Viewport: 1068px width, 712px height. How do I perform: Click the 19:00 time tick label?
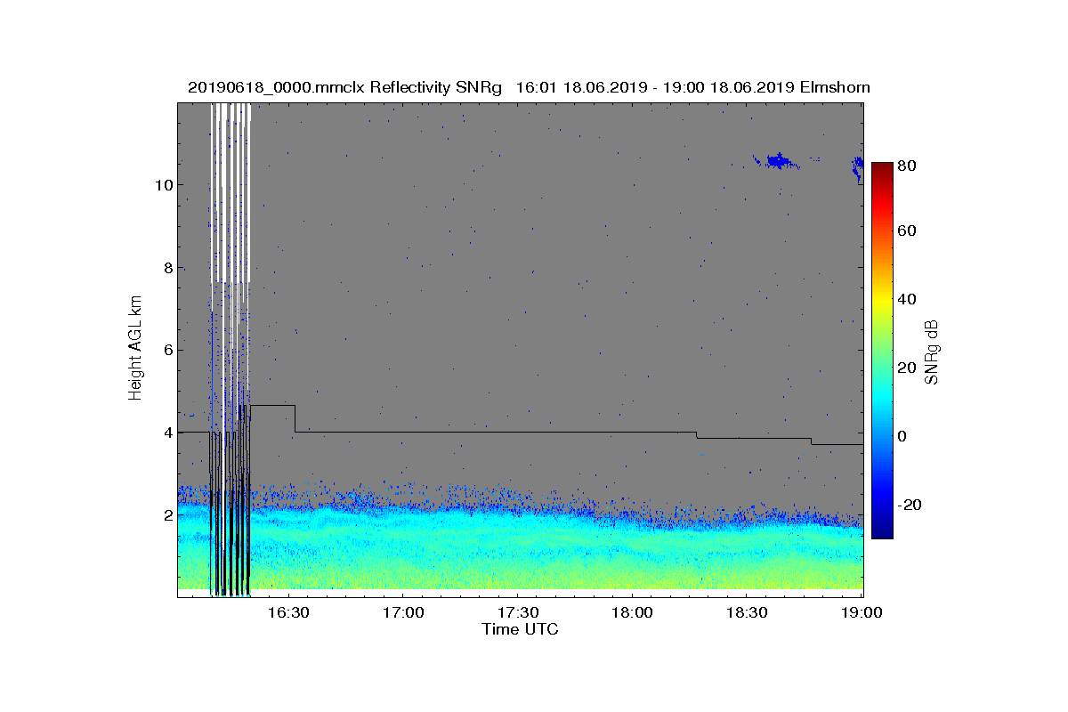861,612
